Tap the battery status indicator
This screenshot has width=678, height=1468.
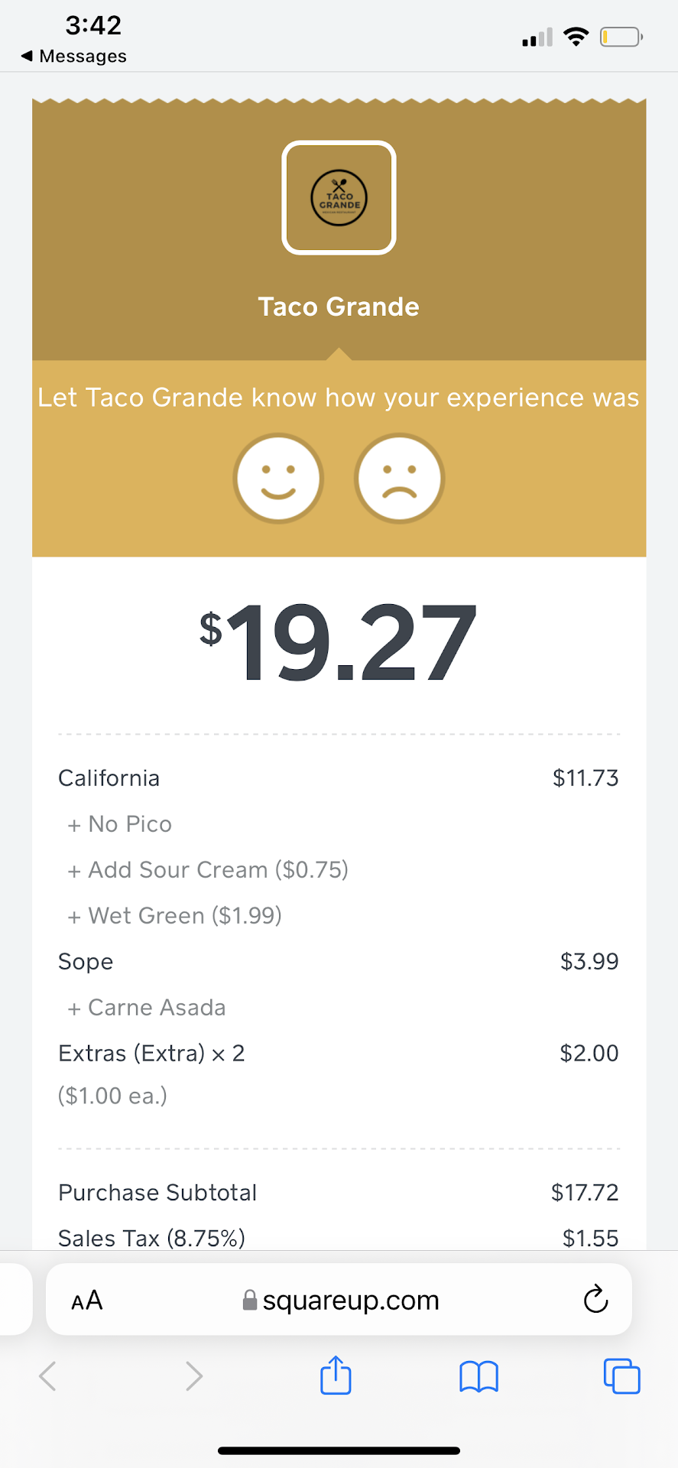click(621, 37)
